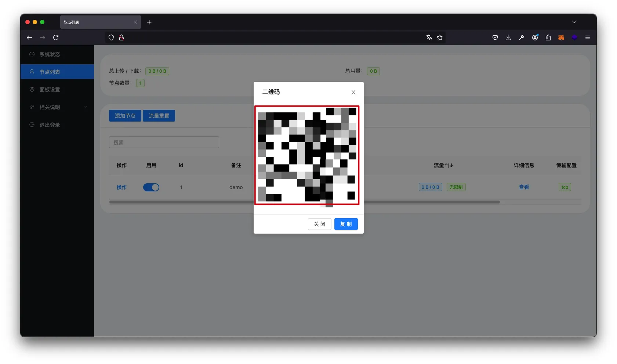Open the 操作 dropdown in the demo row
617x364 pixels.
tap(121, 187)
